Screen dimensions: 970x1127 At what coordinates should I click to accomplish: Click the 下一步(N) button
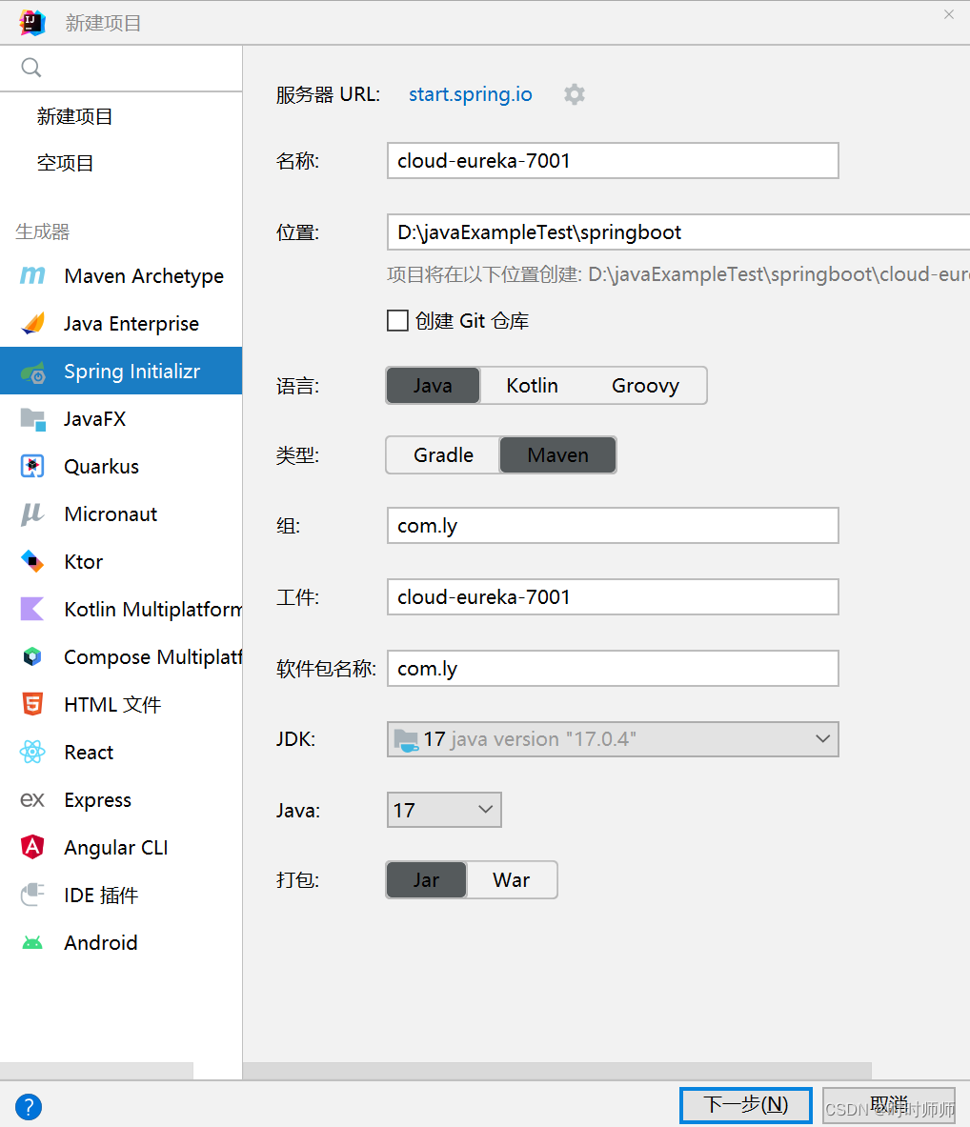746,1105
